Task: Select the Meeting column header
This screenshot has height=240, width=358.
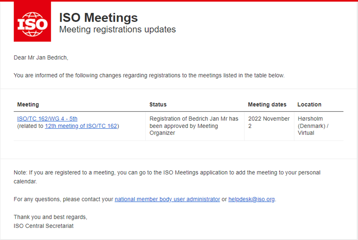Action: (x=28, y=104)
